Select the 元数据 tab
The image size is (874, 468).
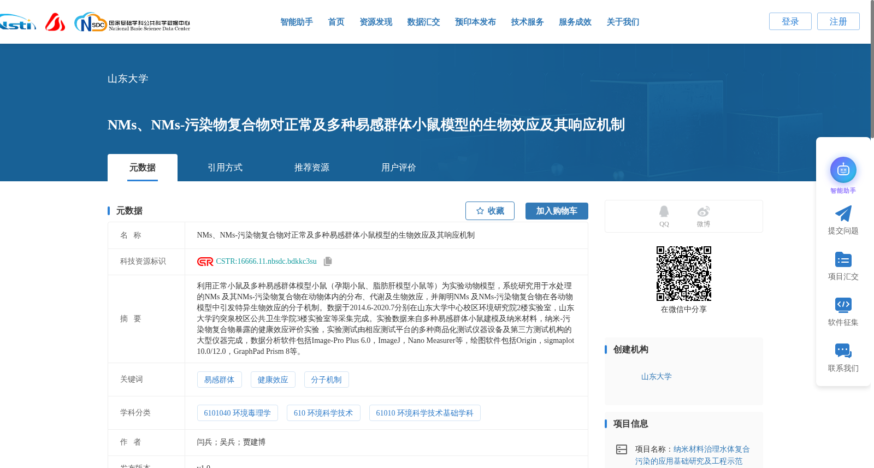pos(143,168)
